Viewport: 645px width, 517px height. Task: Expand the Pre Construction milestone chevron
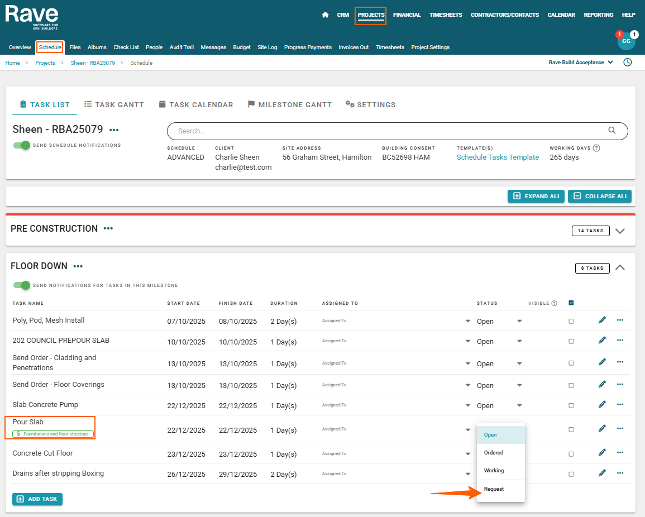620,231
